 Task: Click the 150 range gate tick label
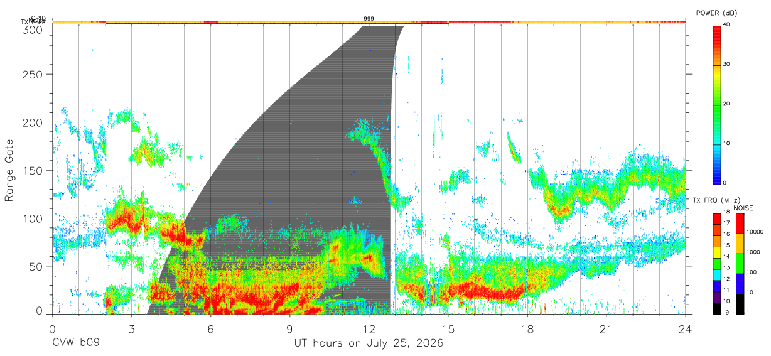click(34, 170)
